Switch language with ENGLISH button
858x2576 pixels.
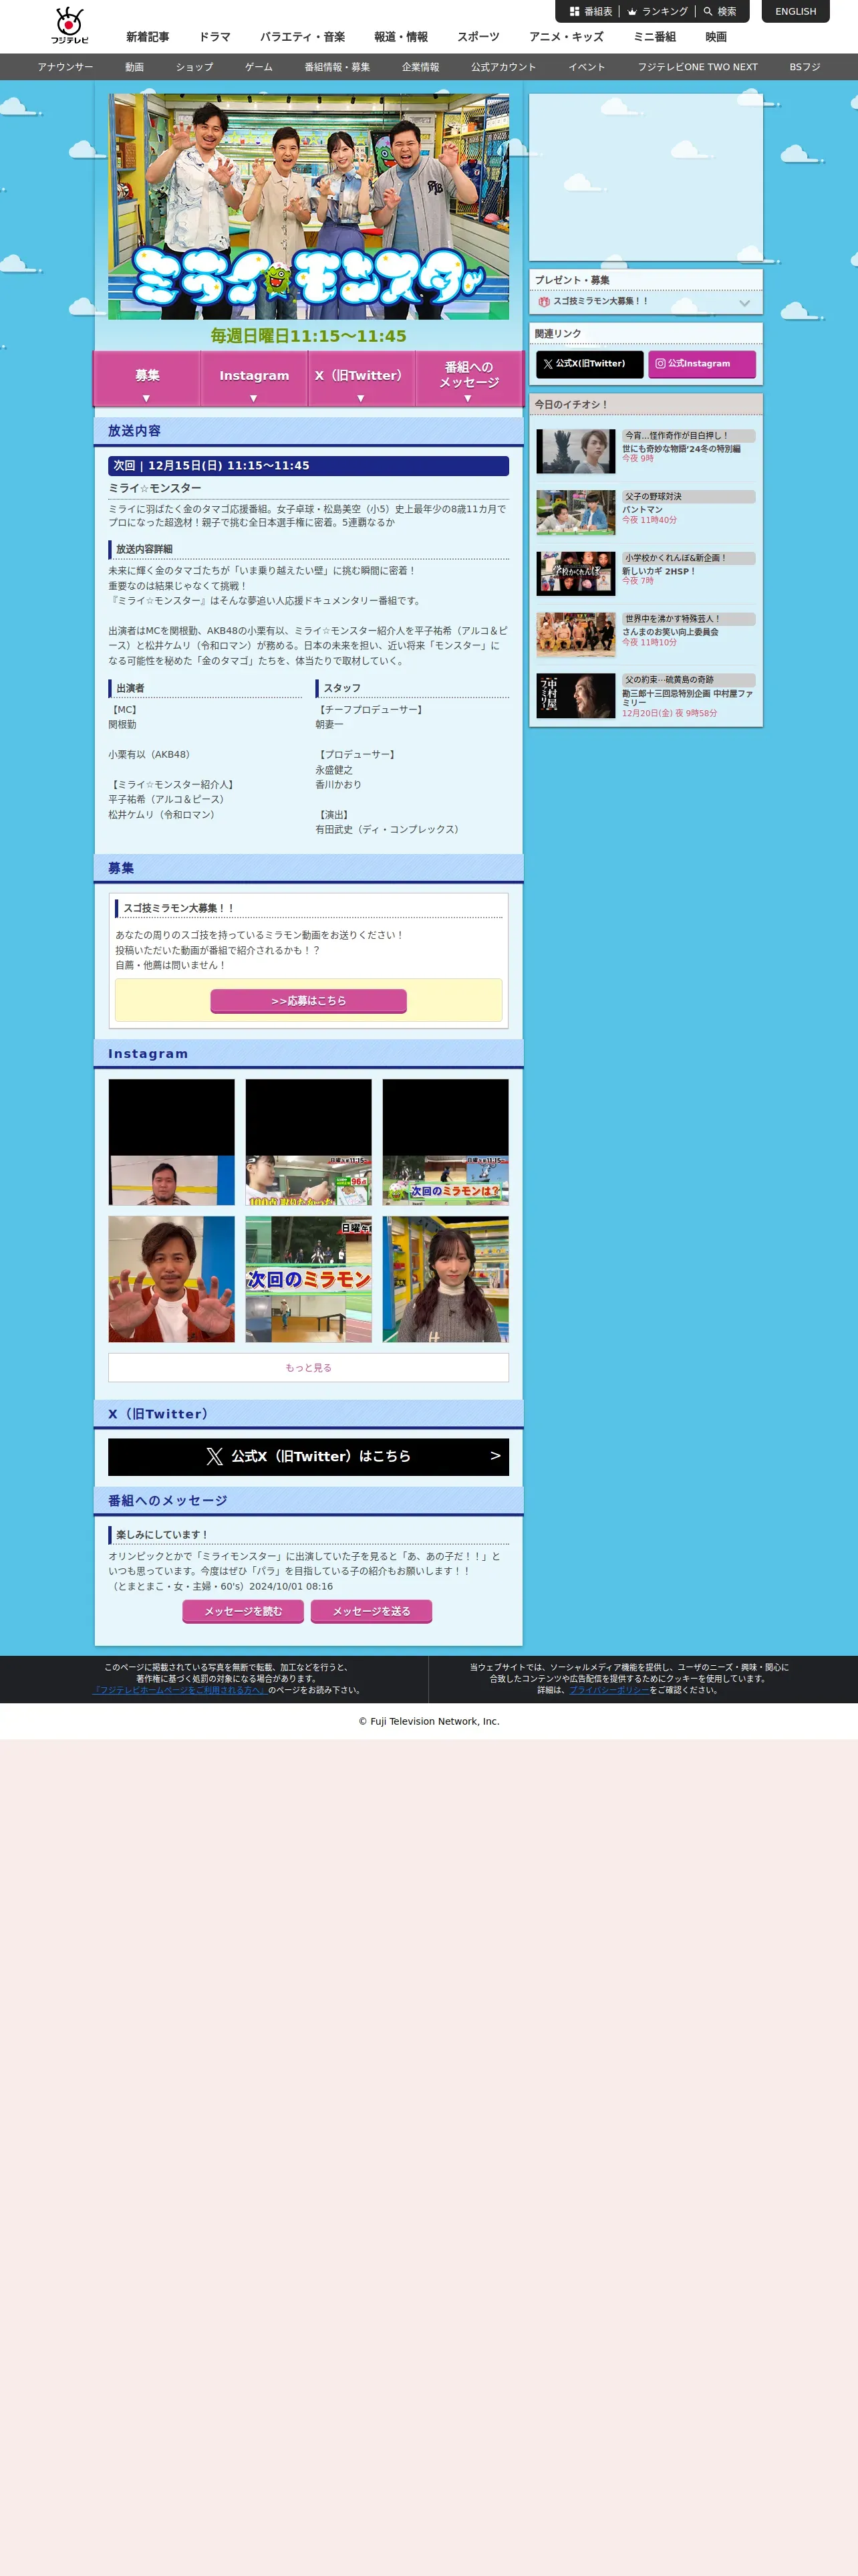point(795,11)
